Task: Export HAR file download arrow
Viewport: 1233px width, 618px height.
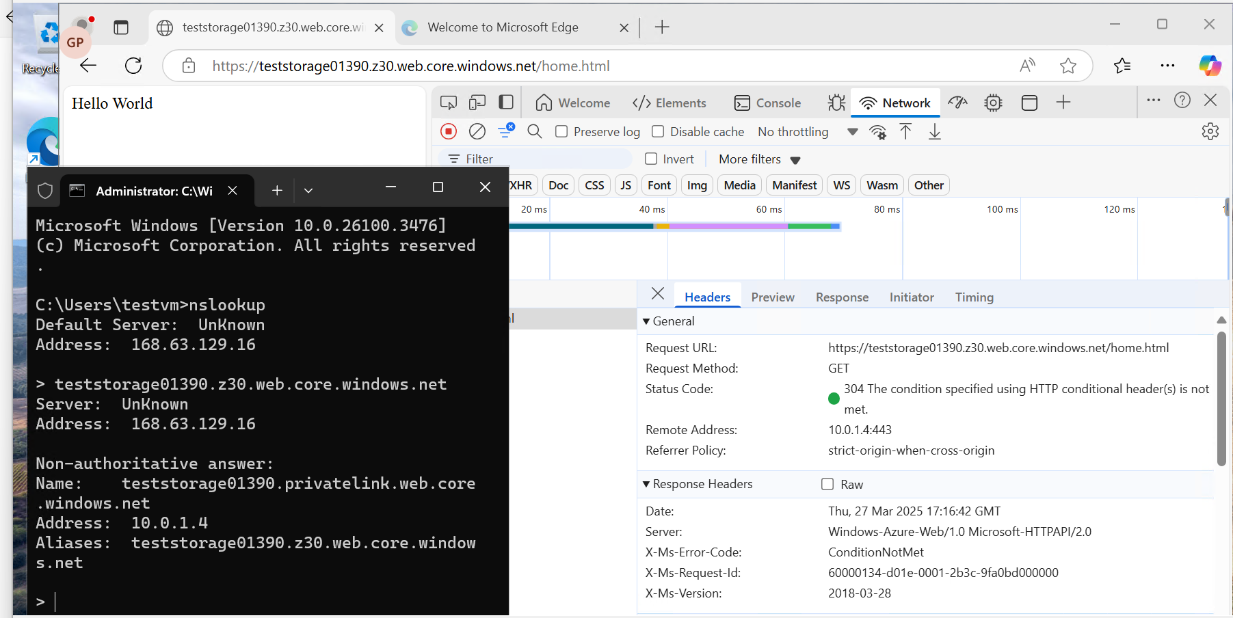Action: pyautogui.click(x=935, y=131)
